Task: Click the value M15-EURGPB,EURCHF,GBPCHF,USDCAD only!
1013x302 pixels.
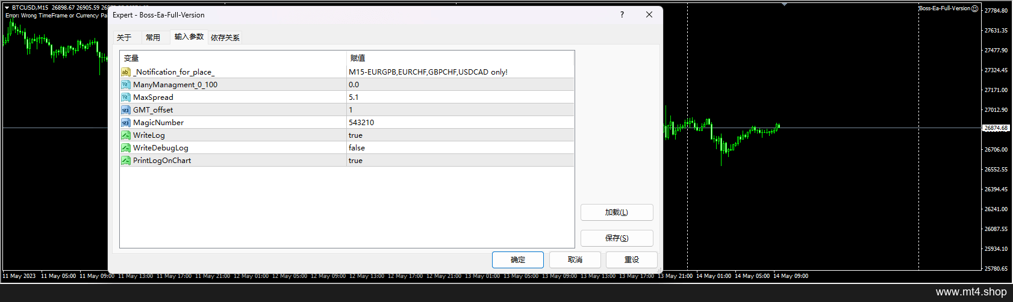Action: point(428,72)
